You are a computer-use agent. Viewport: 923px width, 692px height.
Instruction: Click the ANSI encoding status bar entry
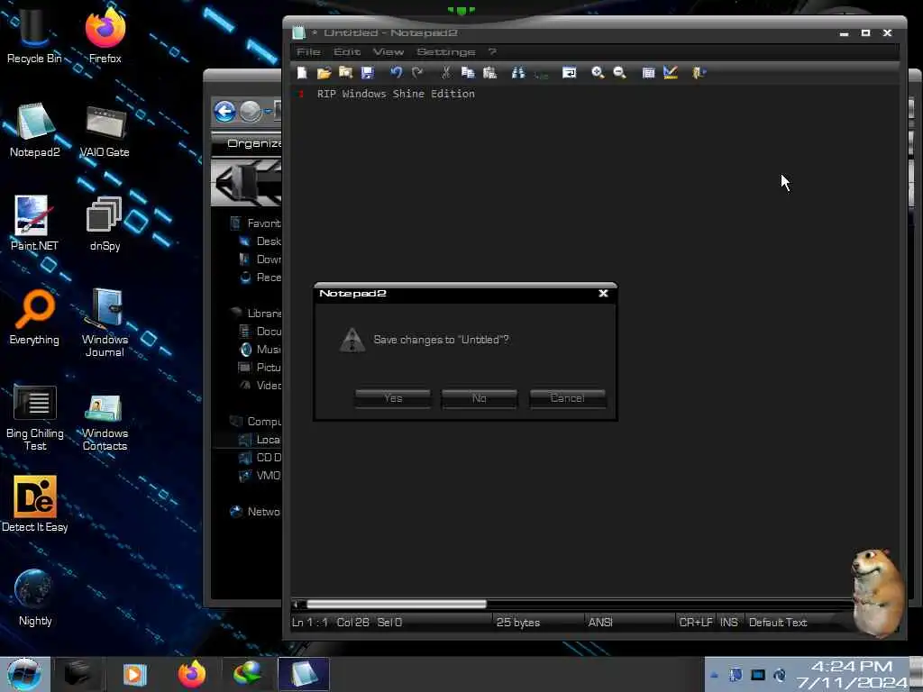(x=600, y=622)
